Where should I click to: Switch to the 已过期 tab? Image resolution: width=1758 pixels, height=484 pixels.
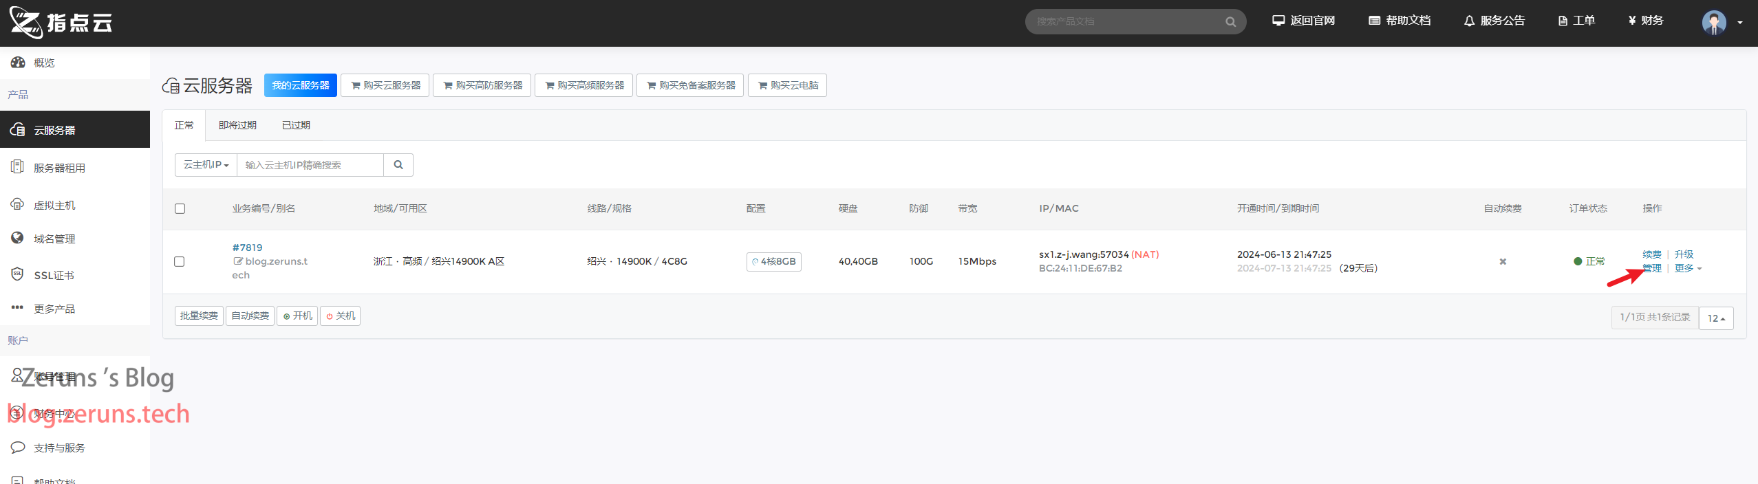[x=296, y=125]
